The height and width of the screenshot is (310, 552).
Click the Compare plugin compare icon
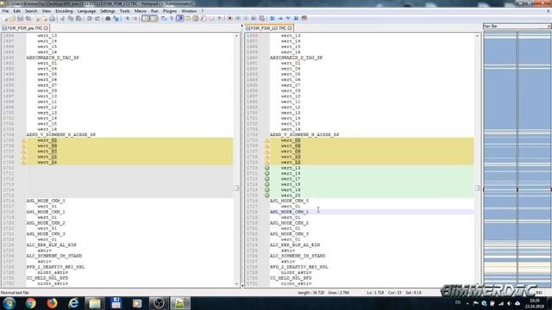coord(273,18)
